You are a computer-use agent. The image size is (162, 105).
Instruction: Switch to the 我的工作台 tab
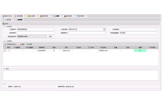pyautogui.click(x=7, y=16)
